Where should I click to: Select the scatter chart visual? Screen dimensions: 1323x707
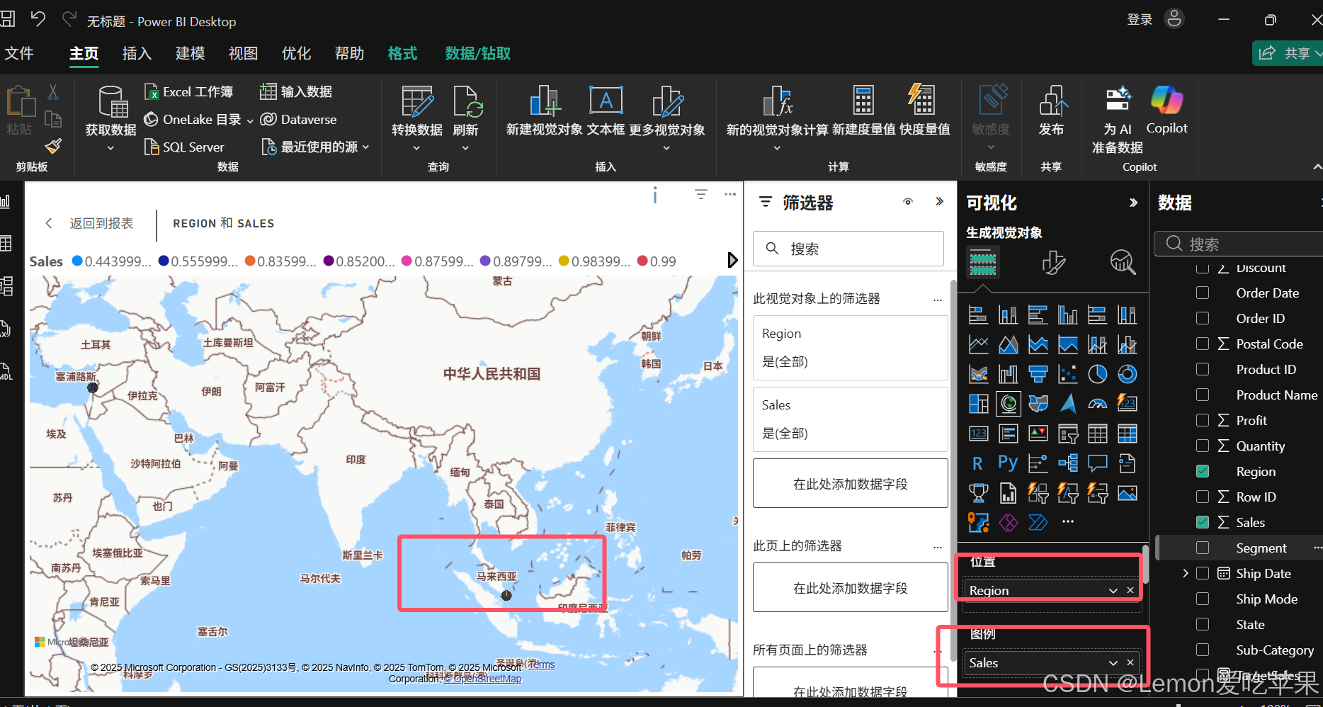1067,374
